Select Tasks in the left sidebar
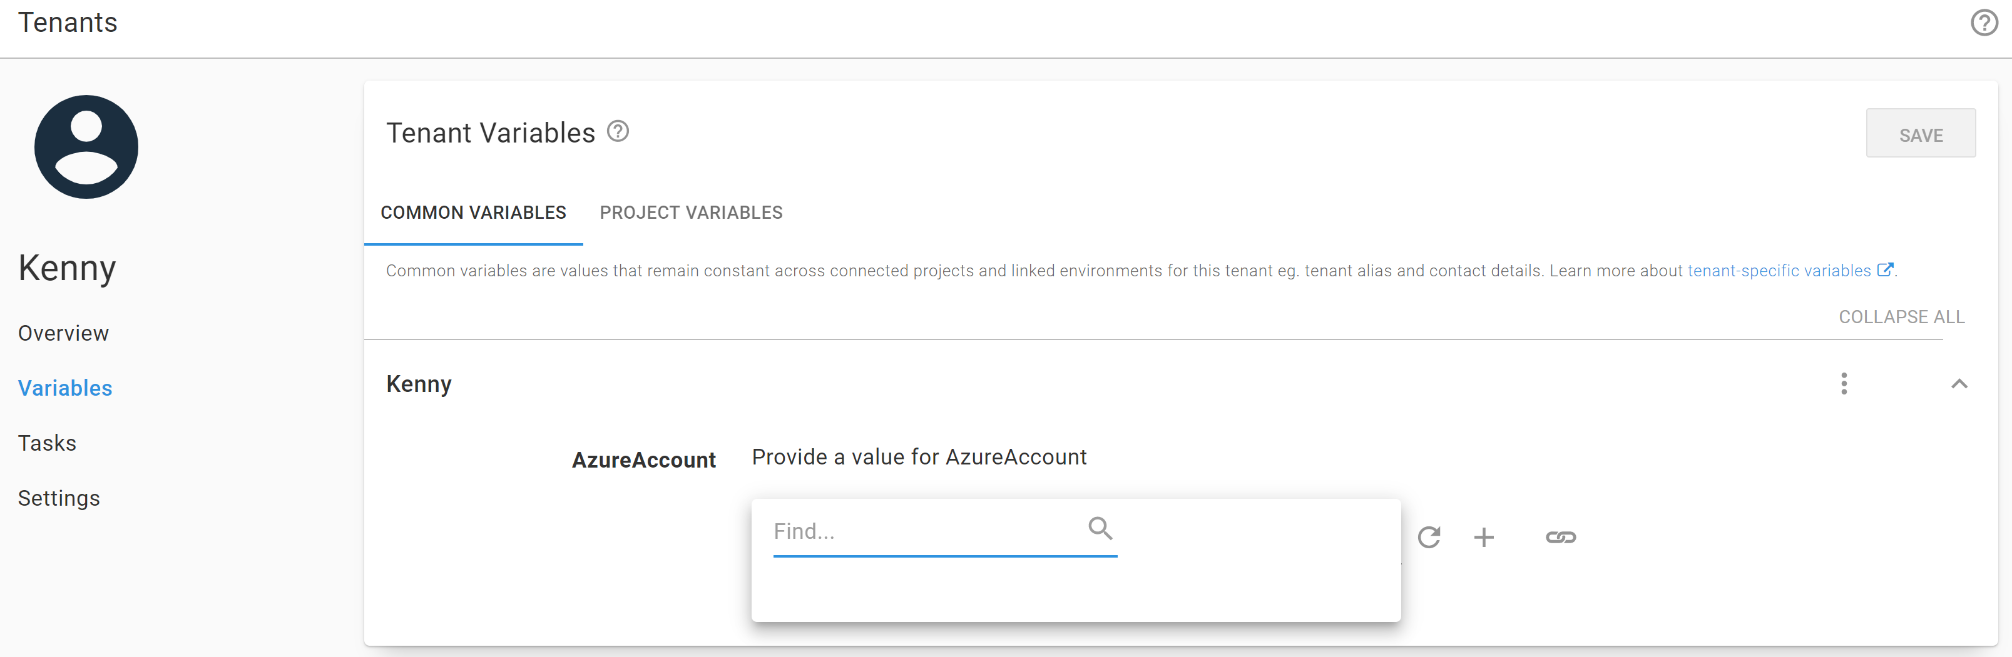Image resolution: width=2012 pixels, height=657 pixels. coord(47,443)
